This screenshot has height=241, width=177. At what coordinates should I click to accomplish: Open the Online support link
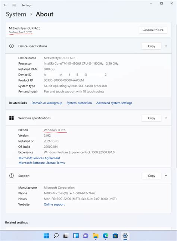click(x=54, y=204)
